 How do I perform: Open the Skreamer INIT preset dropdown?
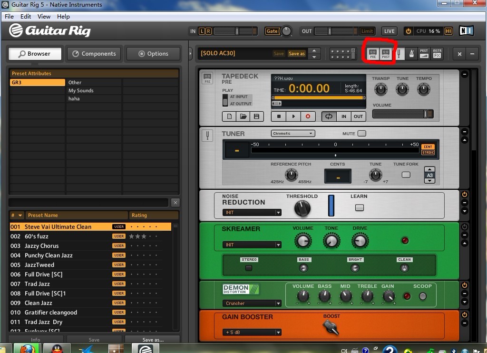pyautogui.click(x=252, y=245)
